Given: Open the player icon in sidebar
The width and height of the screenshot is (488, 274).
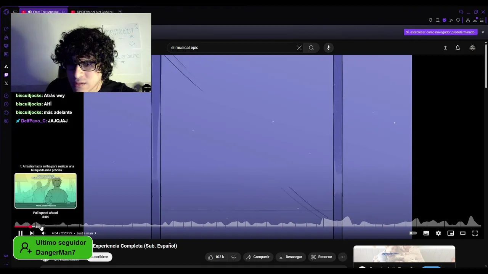Looking at the screenshot, I should (x=6, y=96).
